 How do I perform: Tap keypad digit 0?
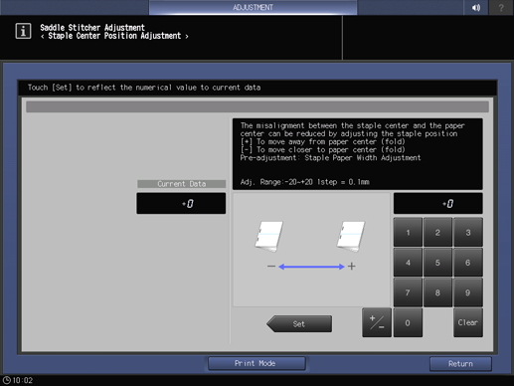pyautogui.click(x=408, y=322)
